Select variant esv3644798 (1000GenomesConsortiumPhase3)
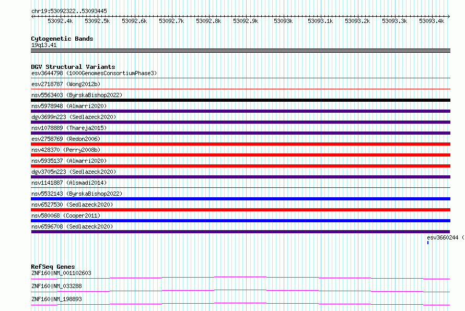Screen dimensions: 465x311 94,73
